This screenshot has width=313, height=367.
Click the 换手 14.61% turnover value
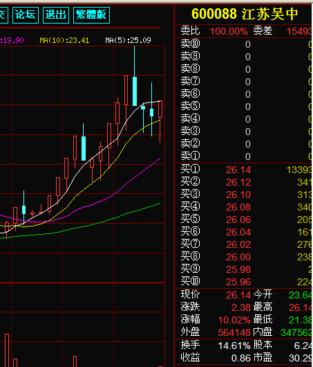point(234,346)
